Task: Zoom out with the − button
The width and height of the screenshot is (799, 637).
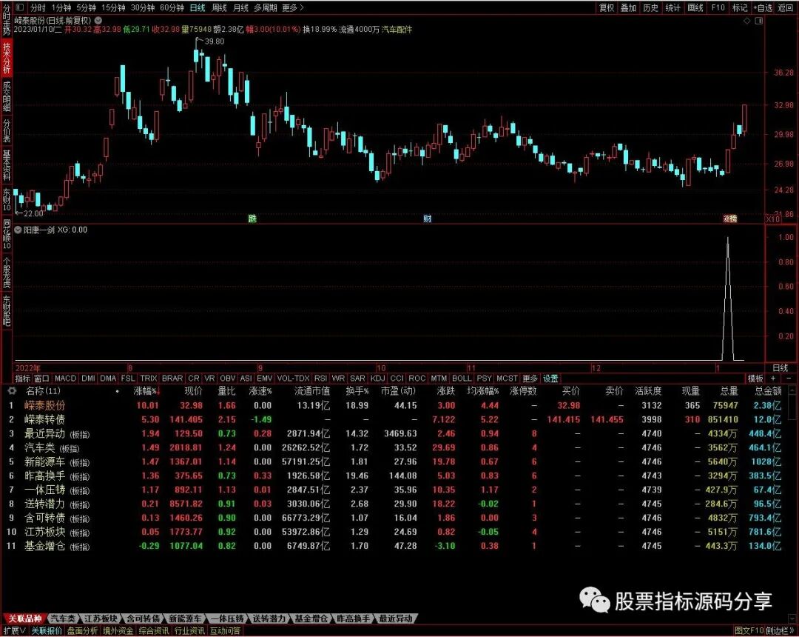Action: [789, 378]
